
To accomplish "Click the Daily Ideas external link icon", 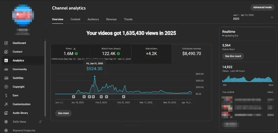I will (x=40, y=122).
